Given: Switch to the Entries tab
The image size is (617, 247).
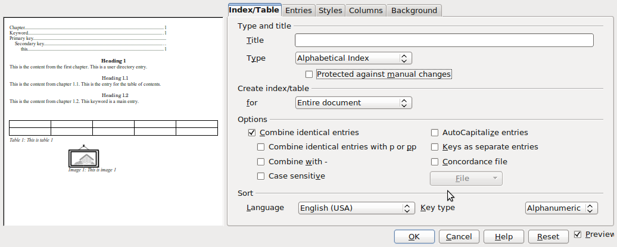Looking at the screenshot, I should [298, 10].
